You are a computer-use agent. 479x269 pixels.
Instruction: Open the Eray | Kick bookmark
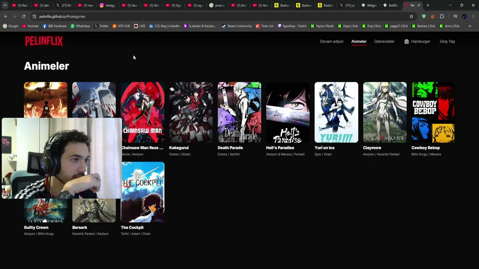coord(371,26)
